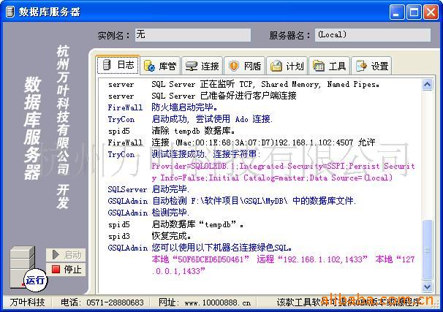This screenshot has height=312, width=443.
Task: Switch to the 库管 tab
Action: pyautogui.click(x=160, y=66)
